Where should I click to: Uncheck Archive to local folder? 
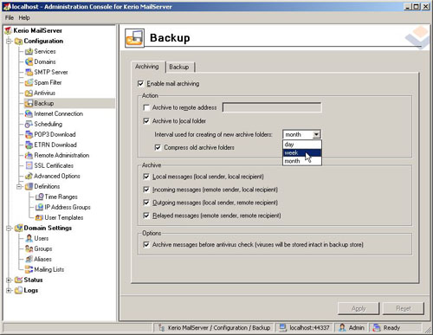pos(146,121)
